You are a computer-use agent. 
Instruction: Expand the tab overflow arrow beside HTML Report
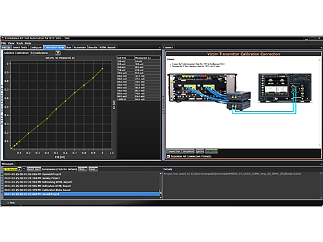tap(160, 48)
